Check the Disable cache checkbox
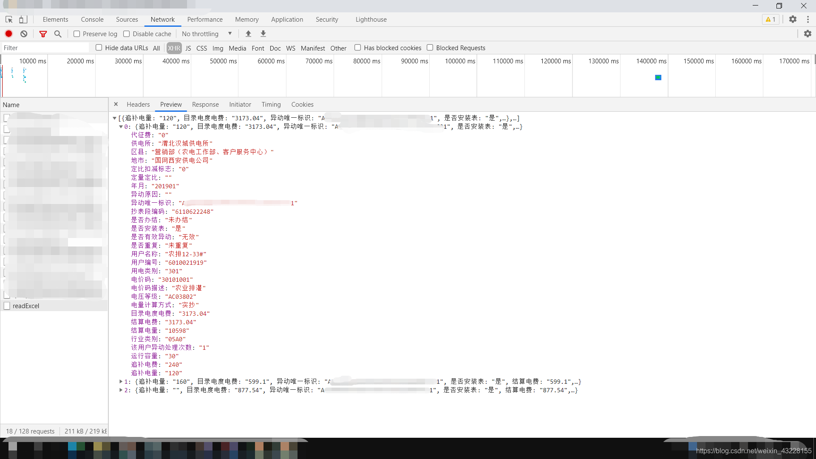Screen dimensions: 816x459 [127, 34]
